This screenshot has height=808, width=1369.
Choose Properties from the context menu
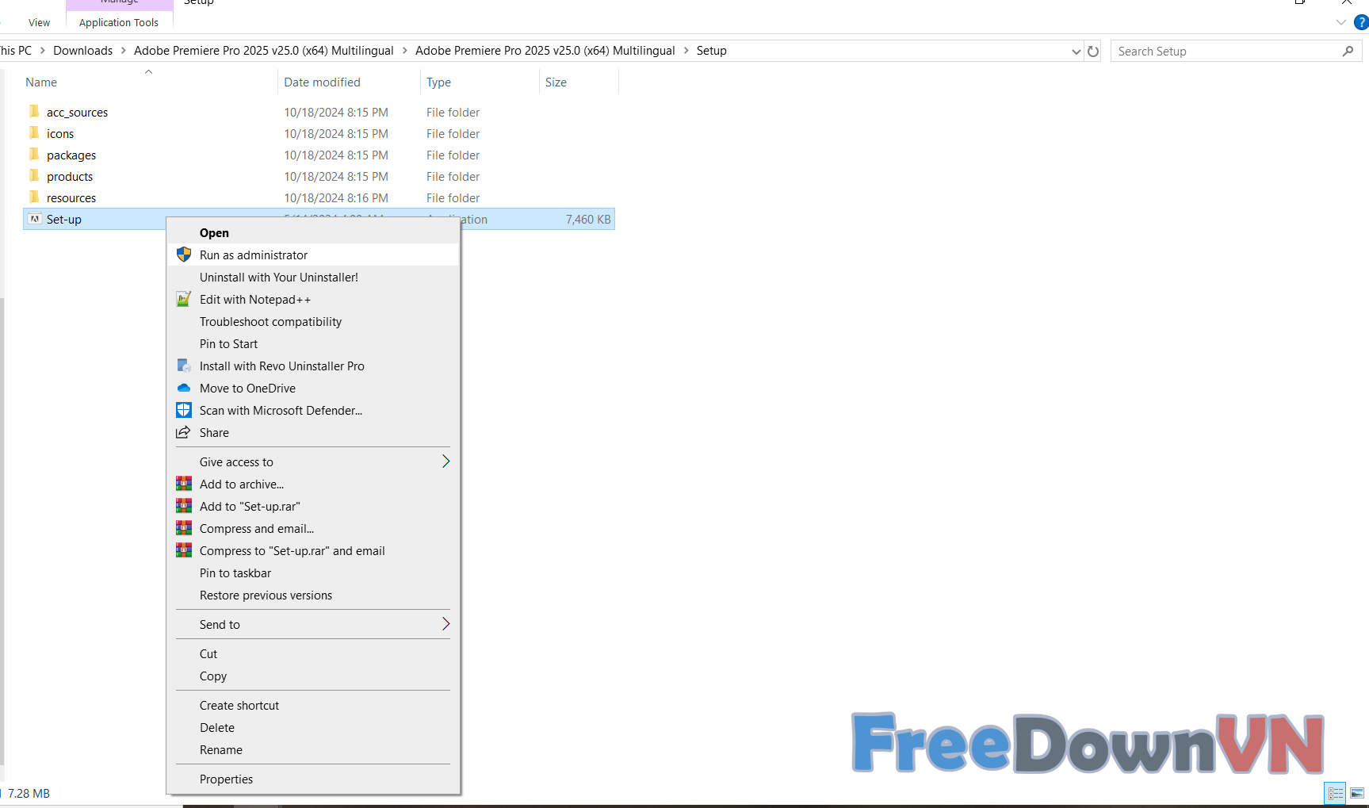226,779
